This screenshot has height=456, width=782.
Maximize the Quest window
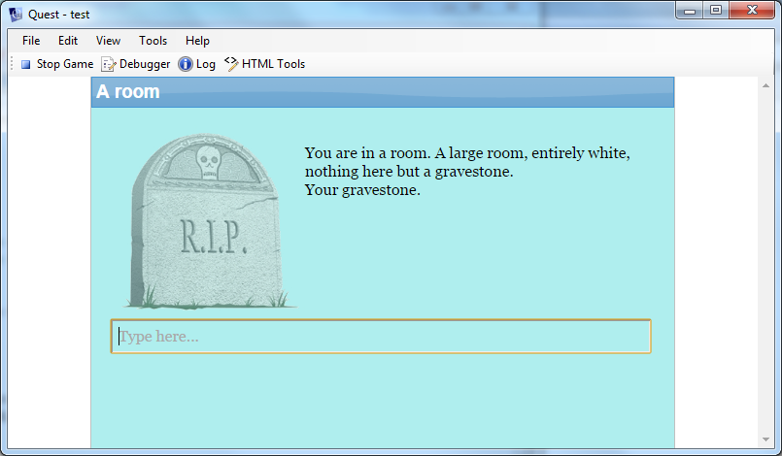pos(716,11)
